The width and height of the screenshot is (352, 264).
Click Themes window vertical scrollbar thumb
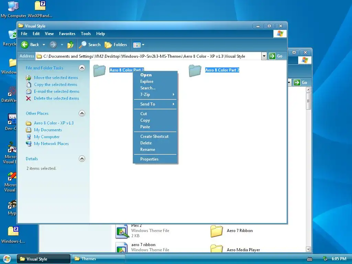tap(308, 101)
